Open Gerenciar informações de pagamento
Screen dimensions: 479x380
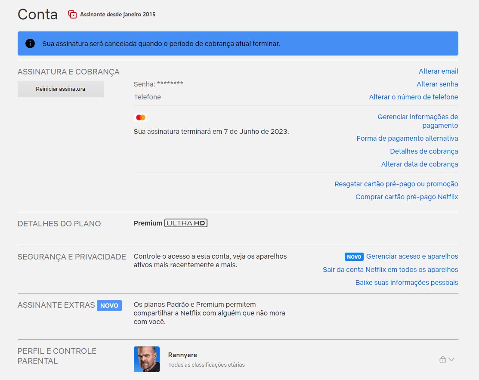418,121
